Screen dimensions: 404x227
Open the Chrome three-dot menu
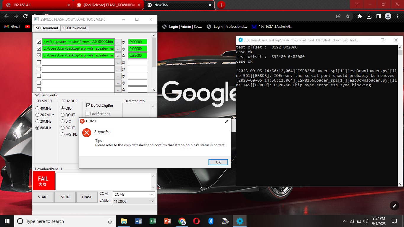(397, 17)
